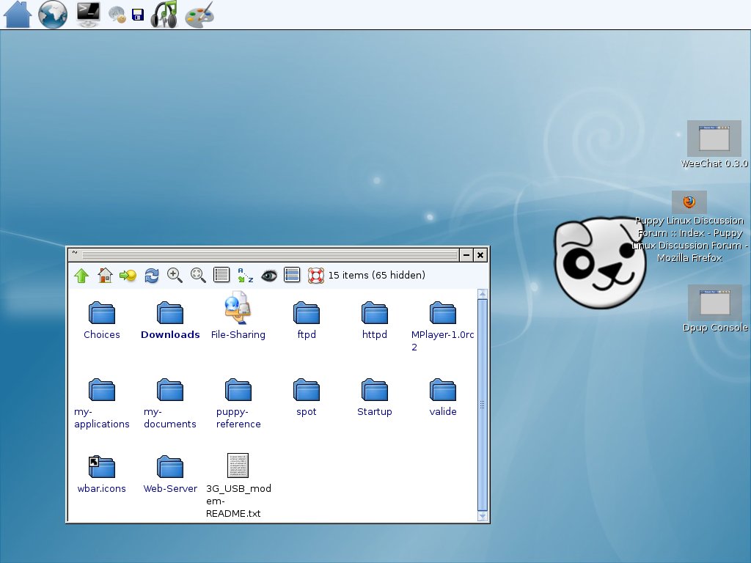Viewport: 751px width, 563px height.
Task: Select the MPlayer-1.0rc2 folder
Action: (x=442, y=325)
